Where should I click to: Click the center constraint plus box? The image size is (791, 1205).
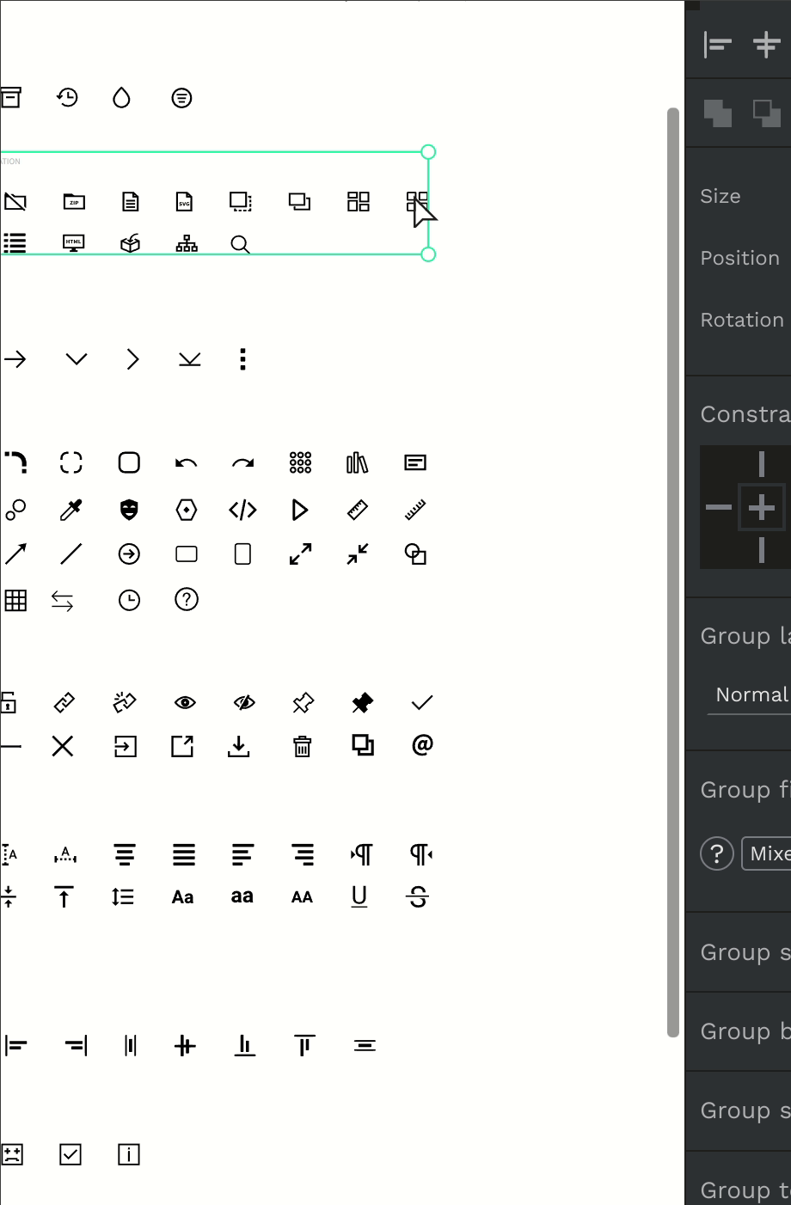coord(762,508)
